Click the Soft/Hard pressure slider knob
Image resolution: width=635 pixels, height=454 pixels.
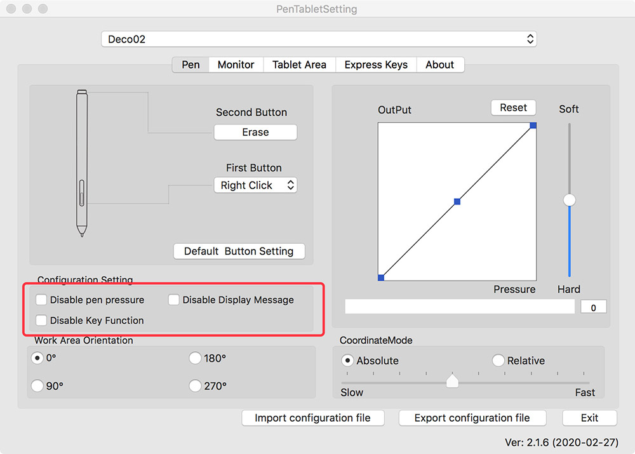570,199
